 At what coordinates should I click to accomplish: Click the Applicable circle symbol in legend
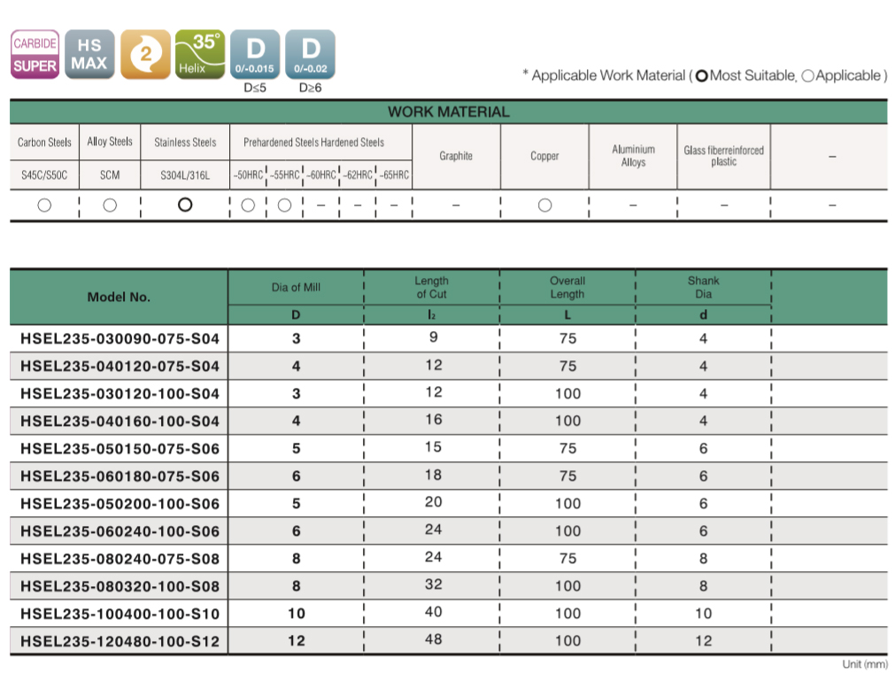pyautogui.click(x=806, y=76)
